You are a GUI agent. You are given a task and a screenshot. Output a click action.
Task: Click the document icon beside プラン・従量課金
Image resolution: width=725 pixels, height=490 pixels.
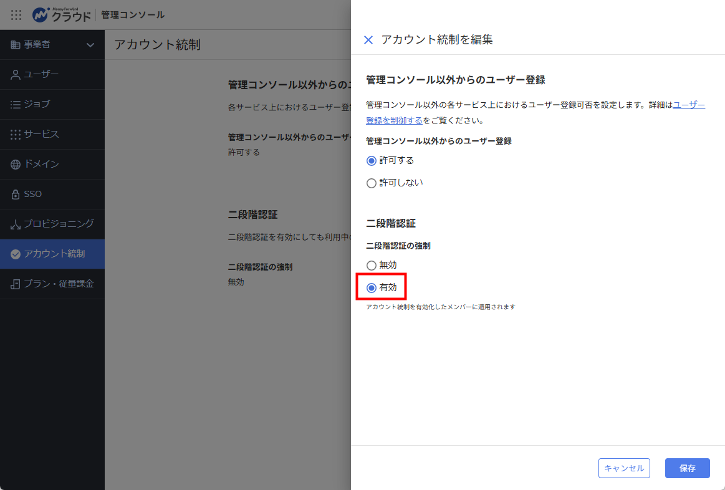point(15,284)
